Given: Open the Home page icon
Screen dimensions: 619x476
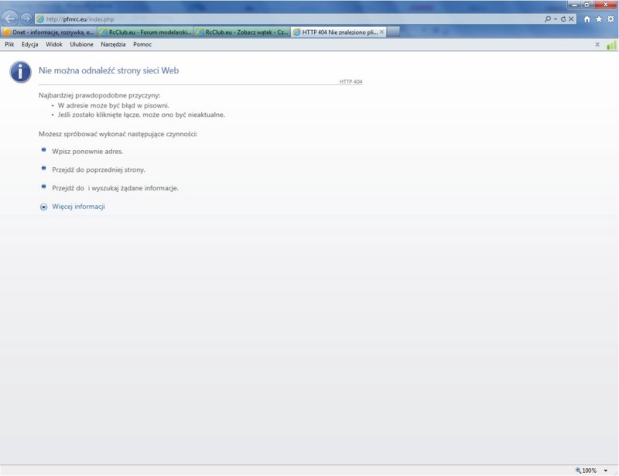Looking at the screenshot, I should (x=587, y=19).
